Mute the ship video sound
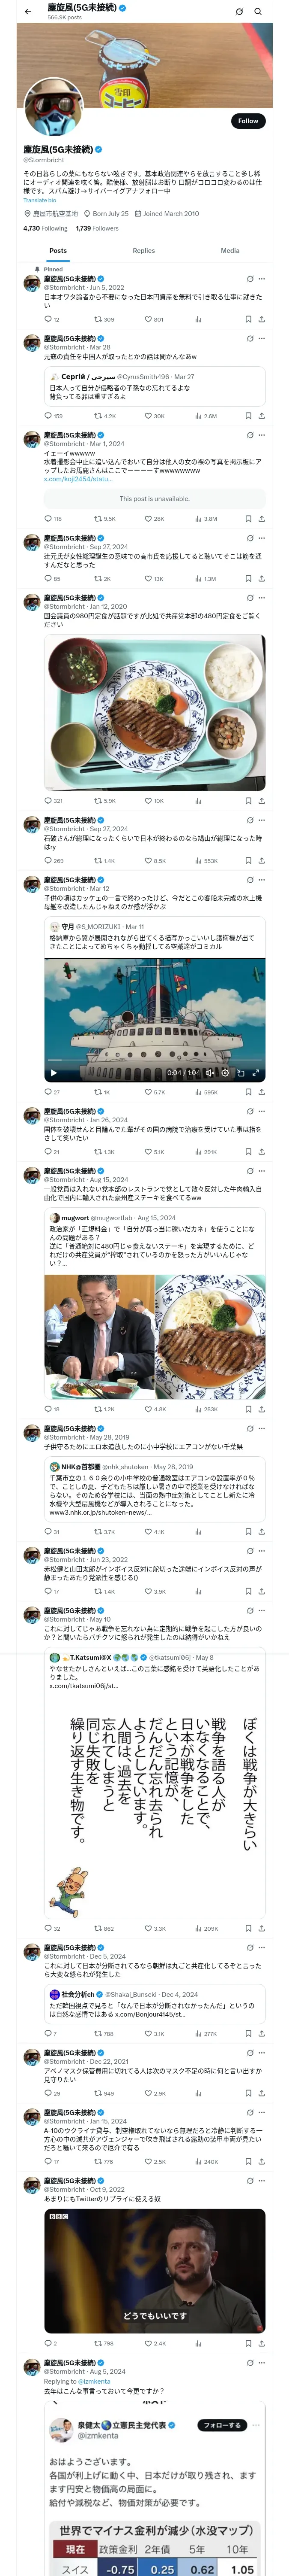The height and width of the screenshot is (2576, 289). (x=210, y=1073)
